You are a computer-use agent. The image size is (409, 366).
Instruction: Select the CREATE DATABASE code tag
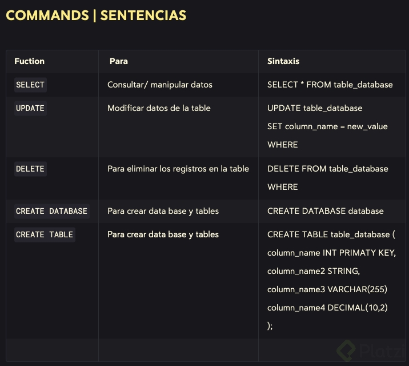coord(51,211)
